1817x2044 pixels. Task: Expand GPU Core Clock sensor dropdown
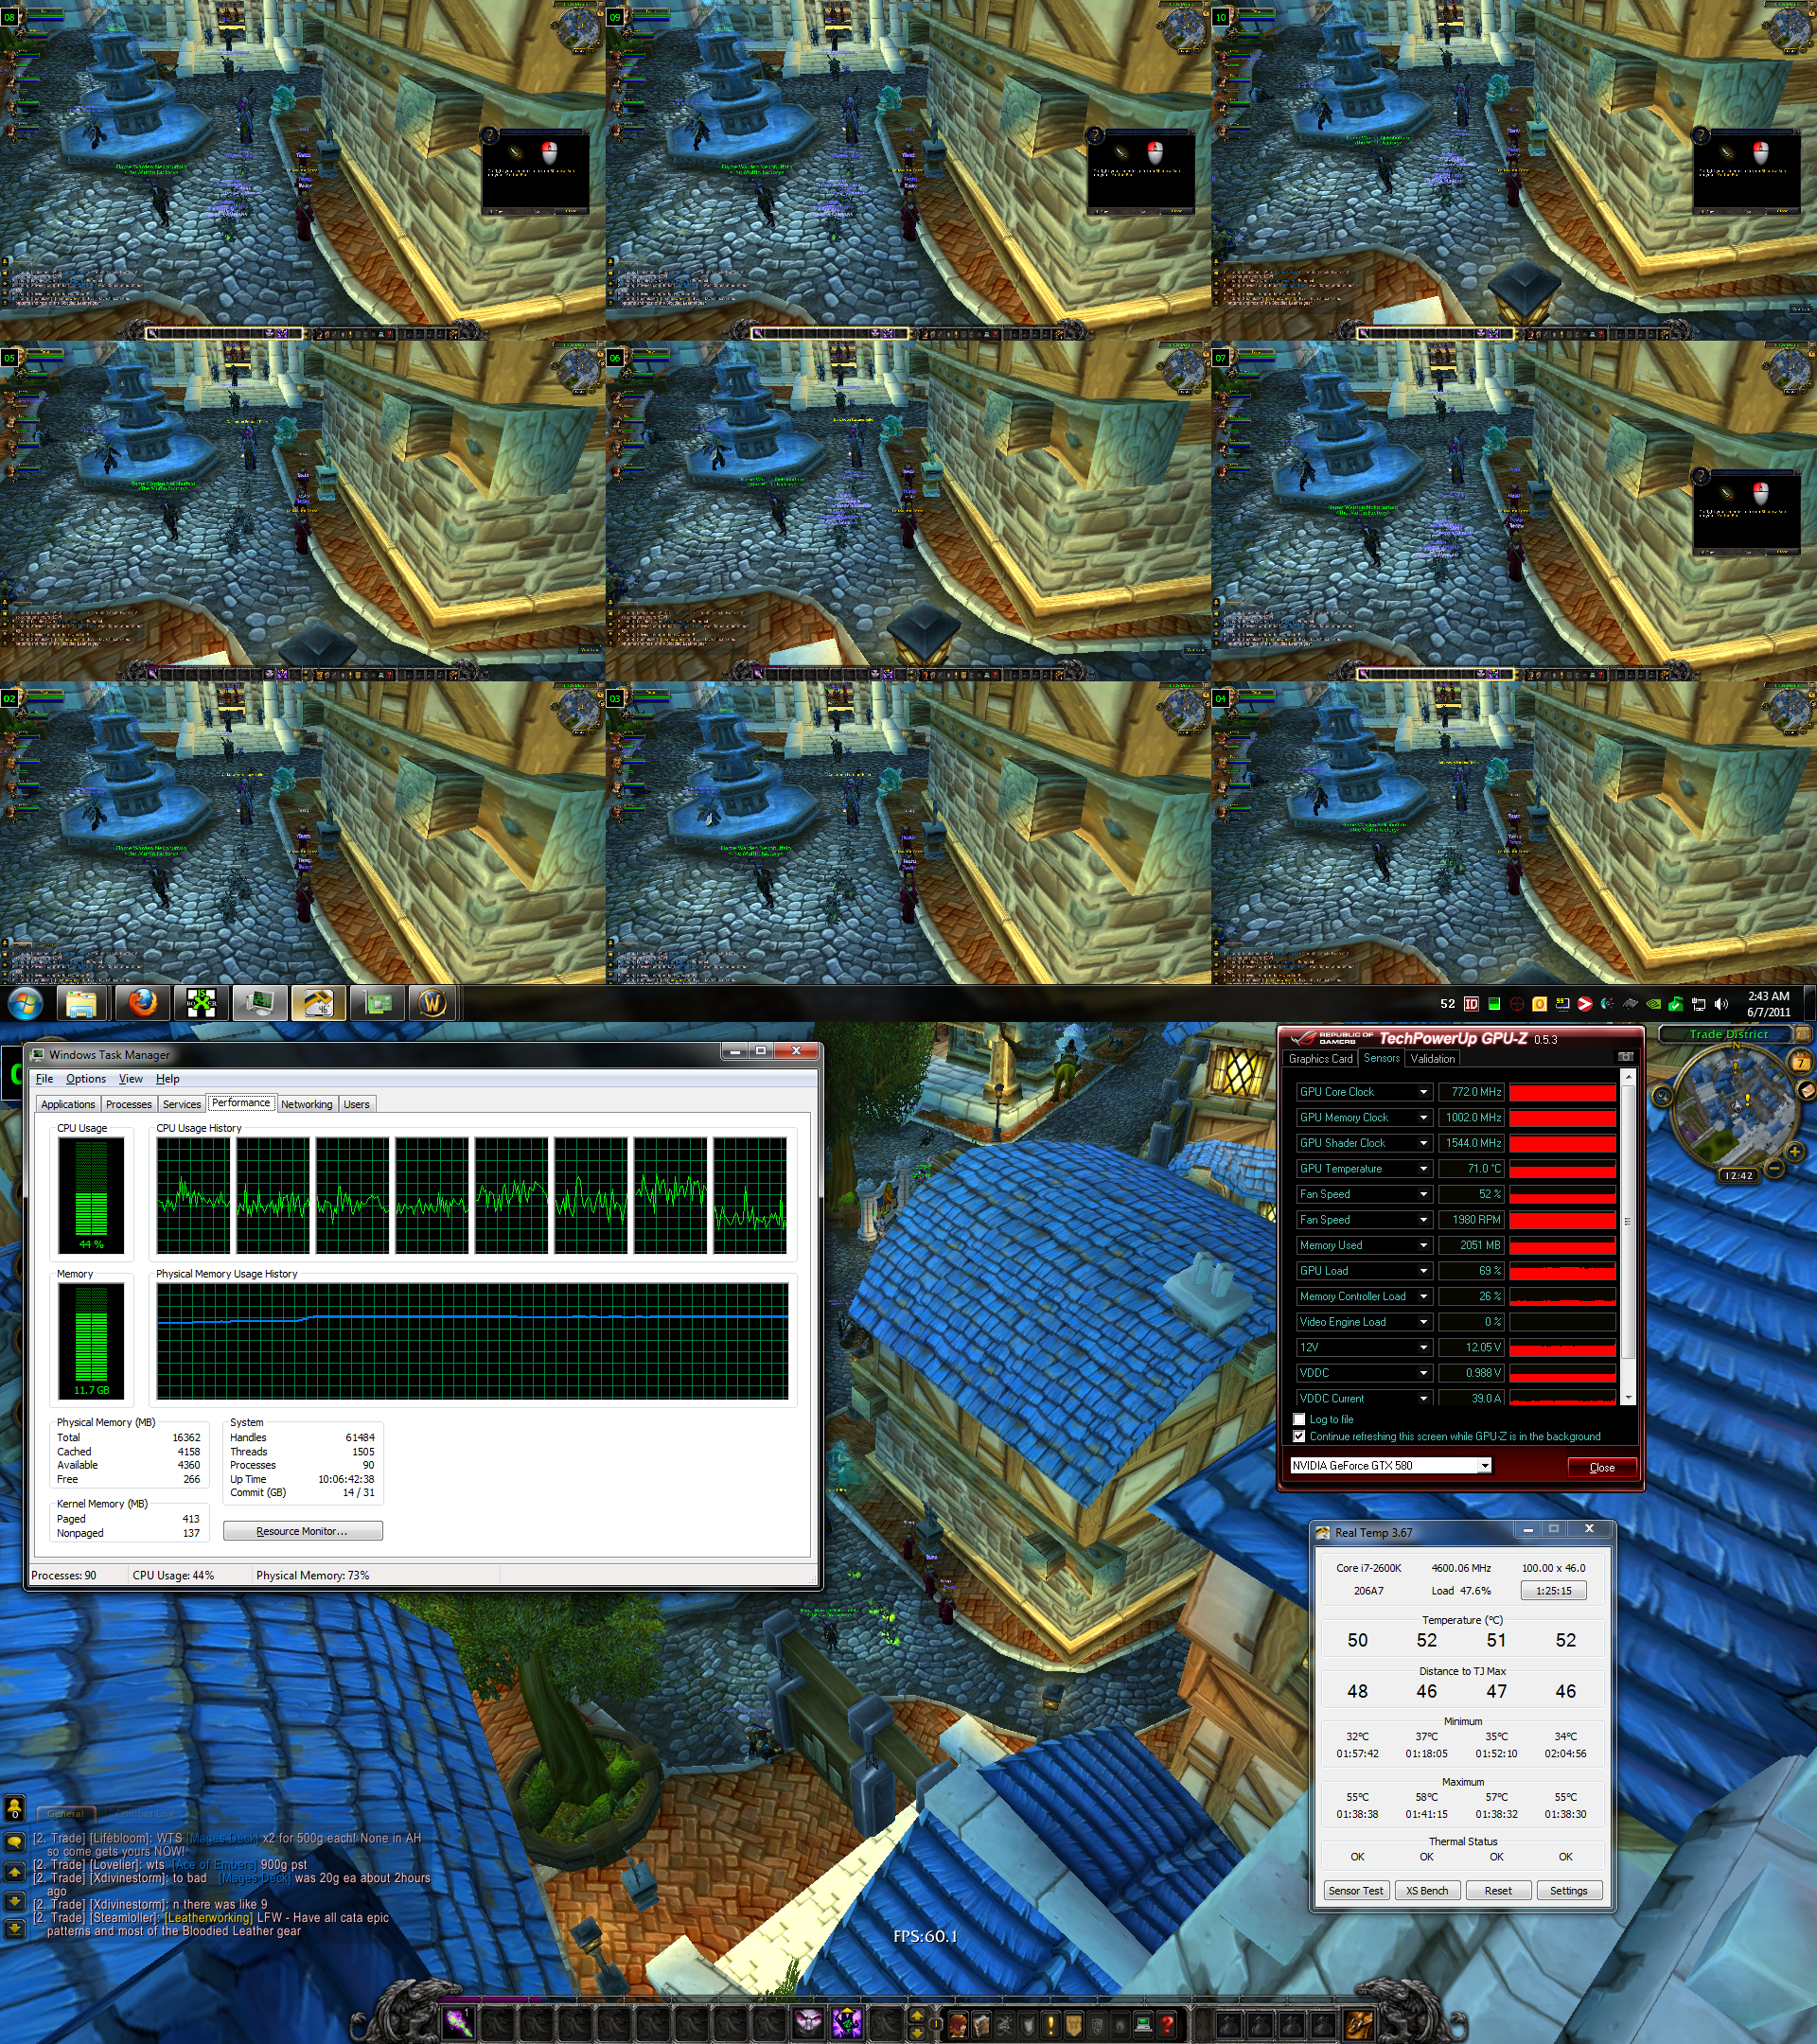point(1423,1092)
